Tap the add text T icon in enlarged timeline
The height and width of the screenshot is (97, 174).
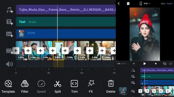[x=10, y=22]
